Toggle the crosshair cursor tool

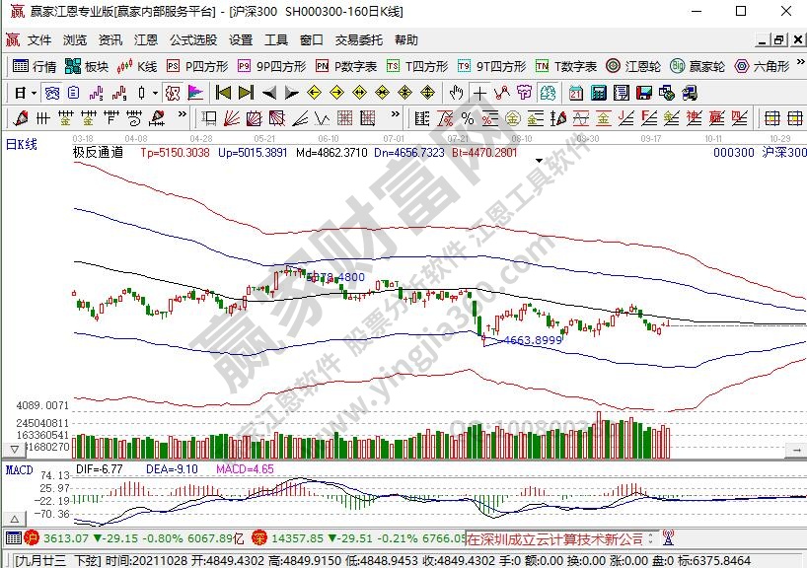coord(479,93)
